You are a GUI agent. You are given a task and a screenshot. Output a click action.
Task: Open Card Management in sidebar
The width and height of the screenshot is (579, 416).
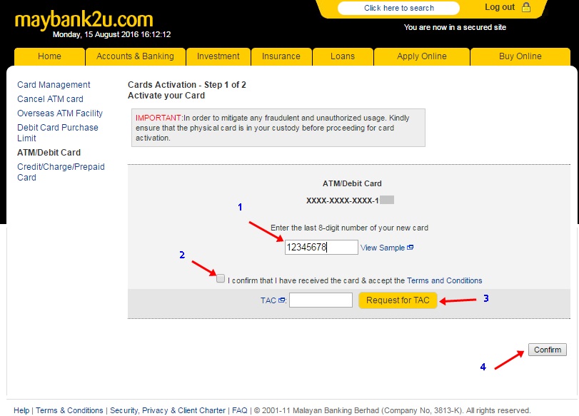(x=54, y=85)
